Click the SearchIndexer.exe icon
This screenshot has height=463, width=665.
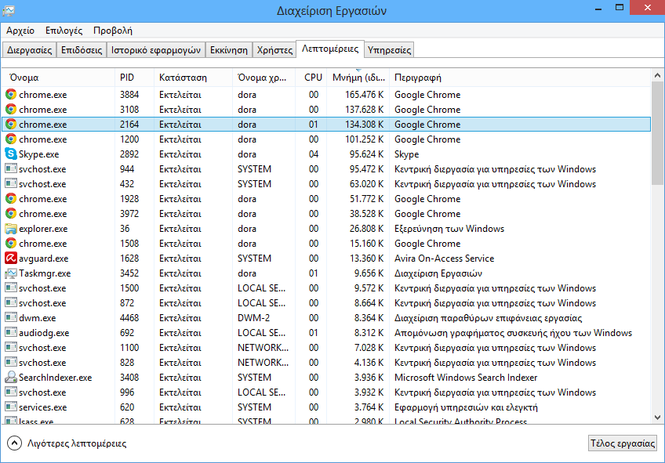pos(11,377)
